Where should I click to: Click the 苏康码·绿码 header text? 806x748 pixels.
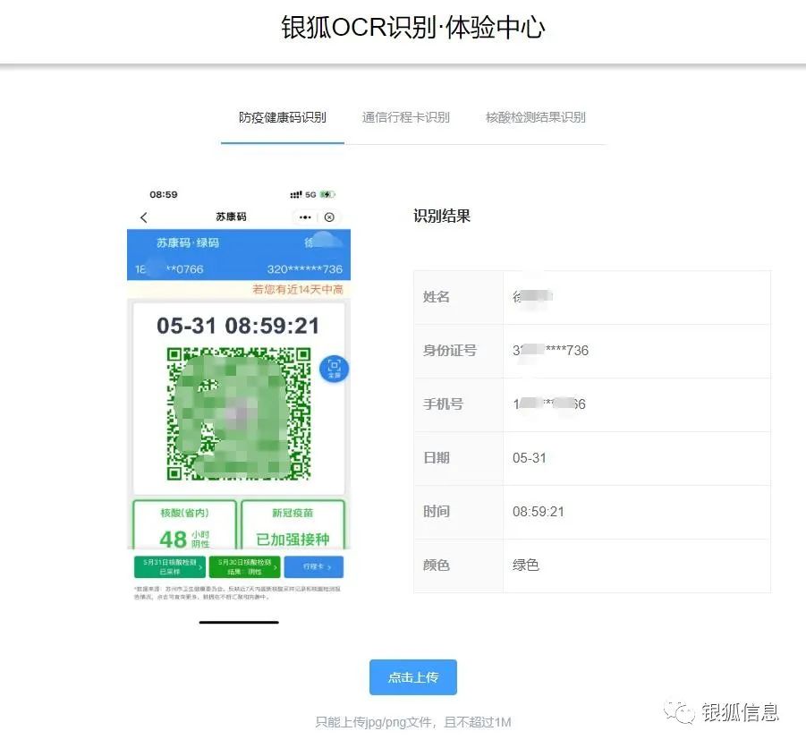[188, 242]
